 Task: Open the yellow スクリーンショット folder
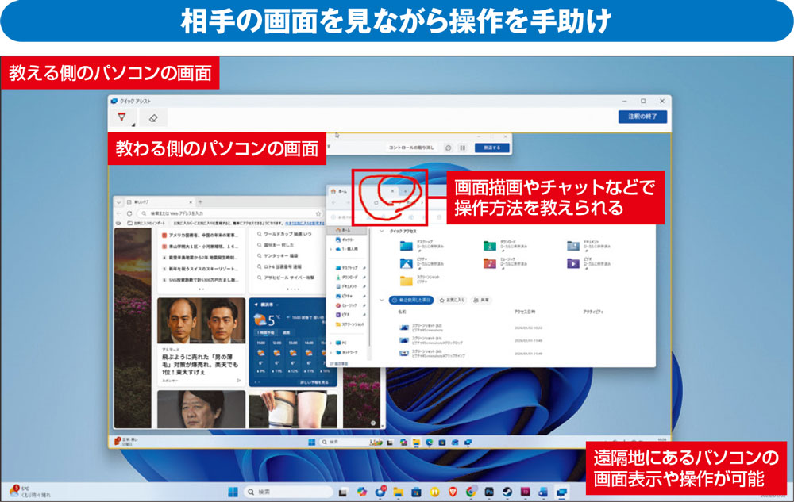(419, 280)
